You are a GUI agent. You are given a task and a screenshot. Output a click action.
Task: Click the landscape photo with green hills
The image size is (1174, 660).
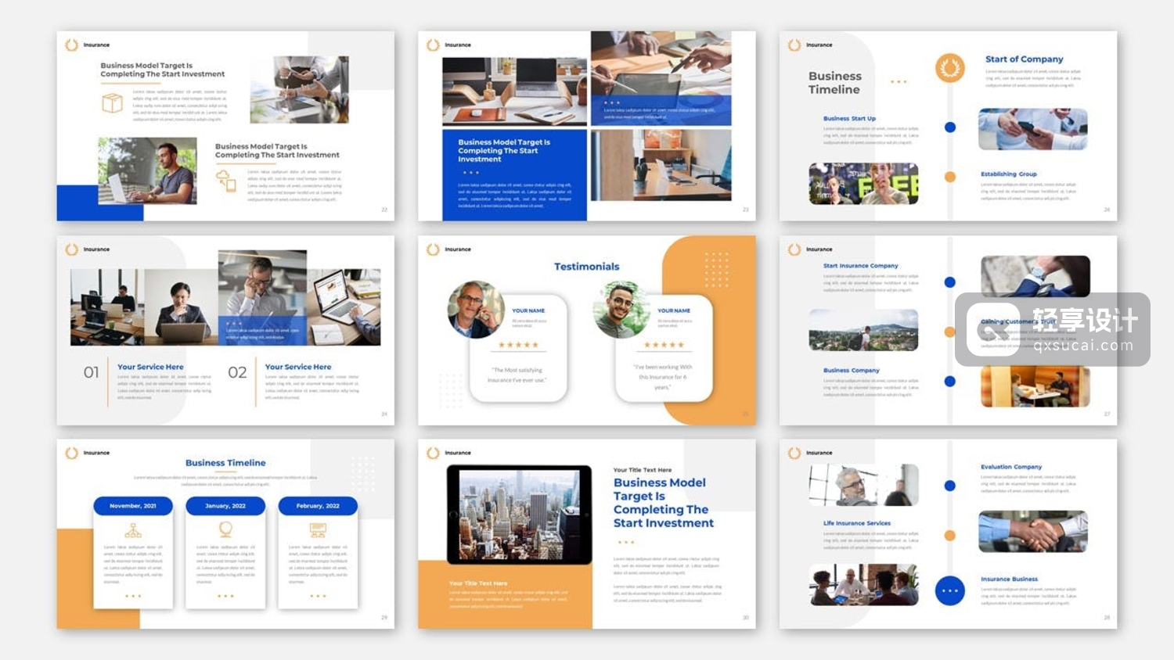(x=863, y=330)
